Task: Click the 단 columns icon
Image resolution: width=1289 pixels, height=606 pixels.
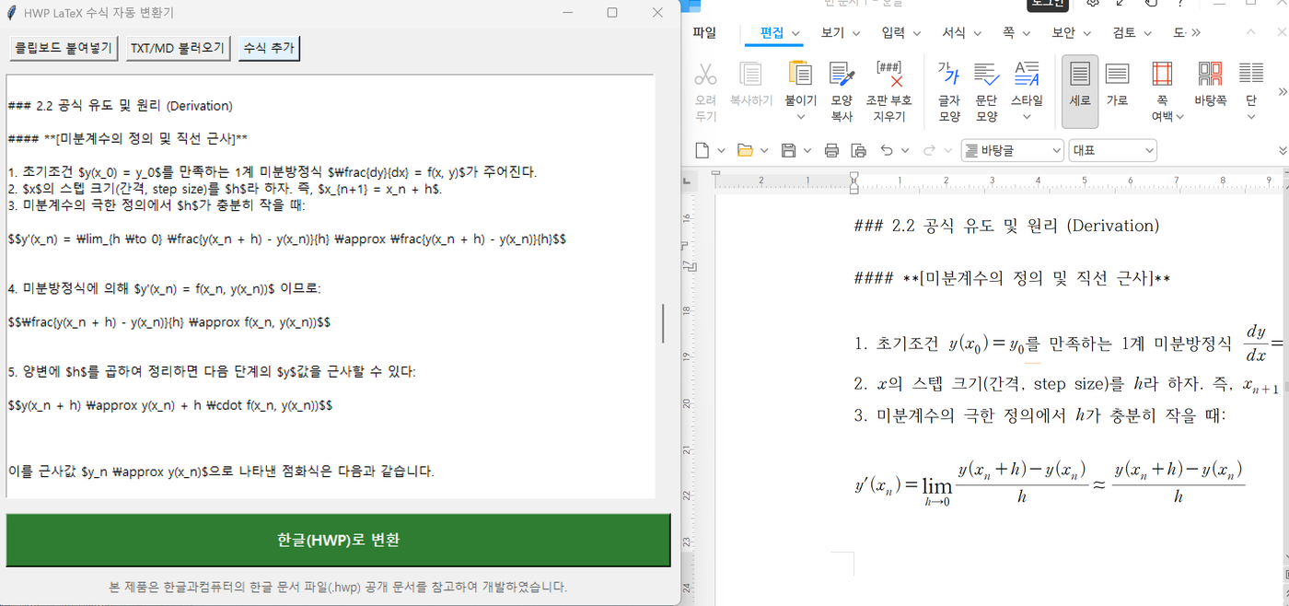Action: (x=1251, y=74)
